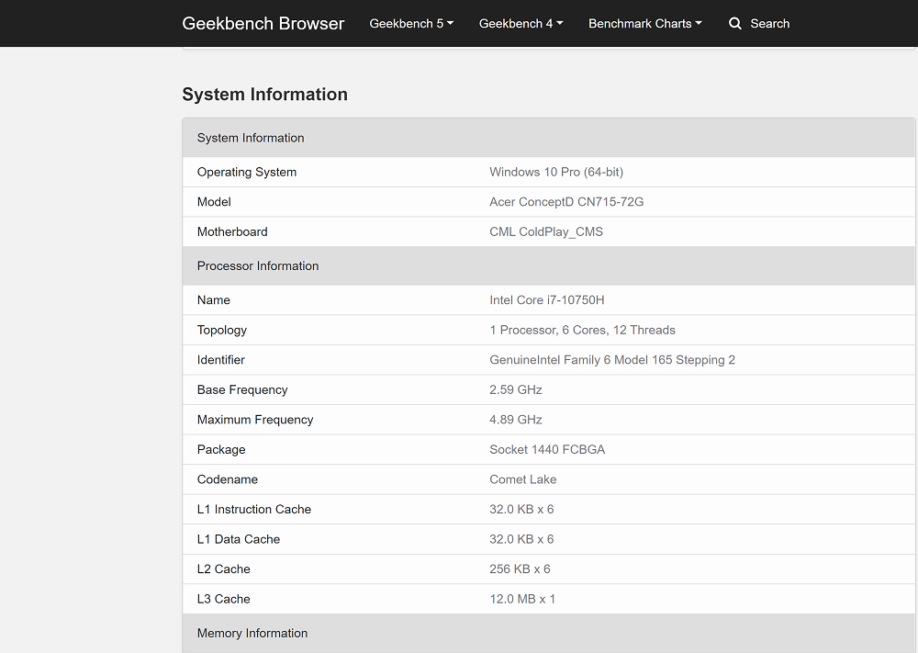This screenshot has width=918, height=653.
Task: Open the Geekbench 5 dropdown menu
Action: 411,24
